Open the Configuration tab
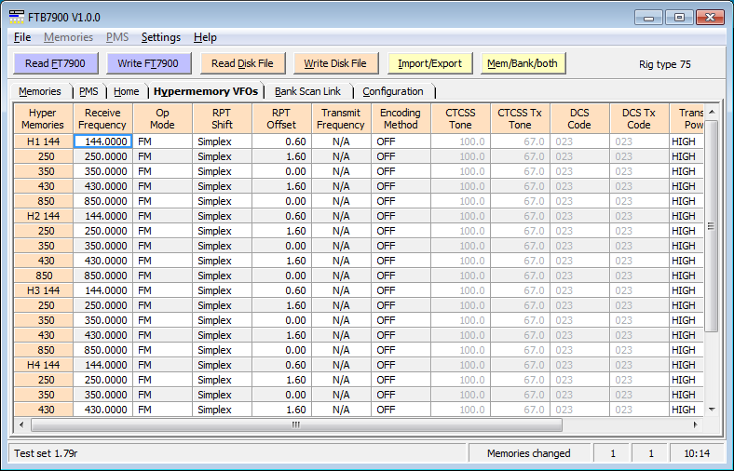The width and height of the screenshot is (734, 471). 392,91
